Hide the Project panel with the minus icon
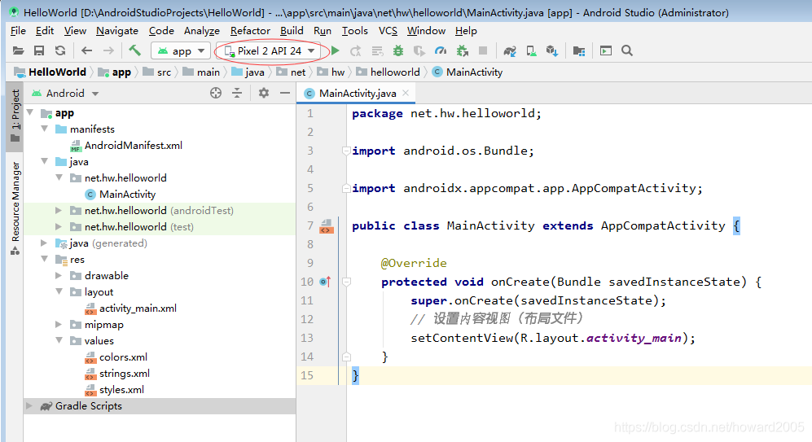The height and width of the screenshot is (442, 812). pyautogui.click(x=285, y=93)
